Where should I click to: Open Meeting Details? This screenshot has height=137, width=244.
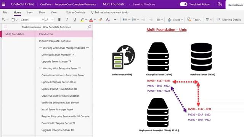[x=229, y=19]
